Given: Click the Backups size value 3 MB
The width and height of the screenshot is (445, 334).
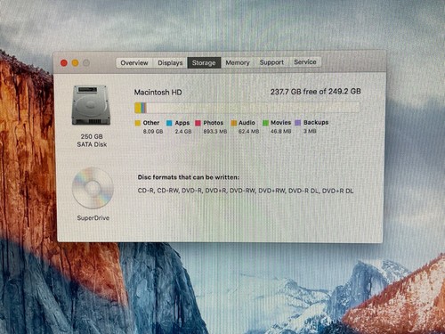Looking at the screenshot, I should pos(310,131).
